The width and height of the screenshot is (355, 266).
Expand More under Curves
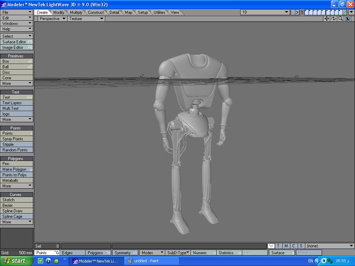(x=17, y=222)
